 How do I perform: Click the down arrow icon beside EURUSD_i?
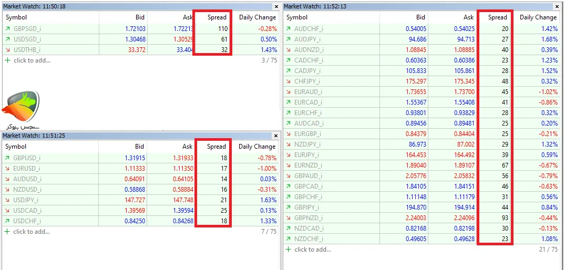pyautogui.click(x=7, y=169)
